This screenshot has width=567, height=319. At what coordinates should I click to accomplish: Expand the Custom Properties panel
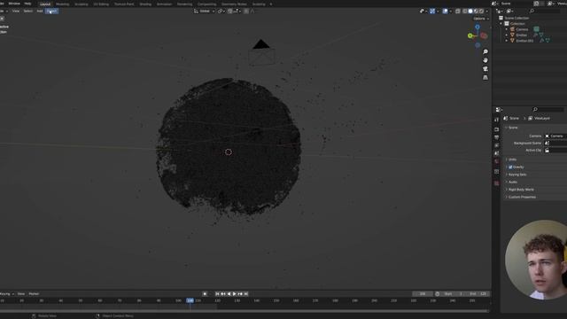point(522,197)
